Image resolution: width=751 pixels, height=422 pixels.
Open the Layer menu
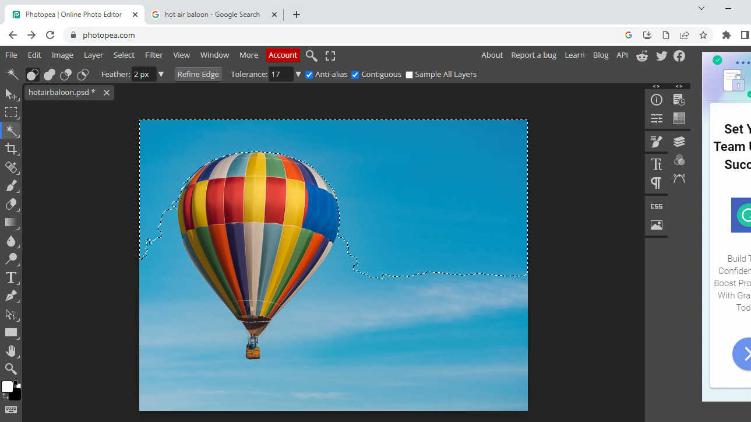(x=93, y=55)
